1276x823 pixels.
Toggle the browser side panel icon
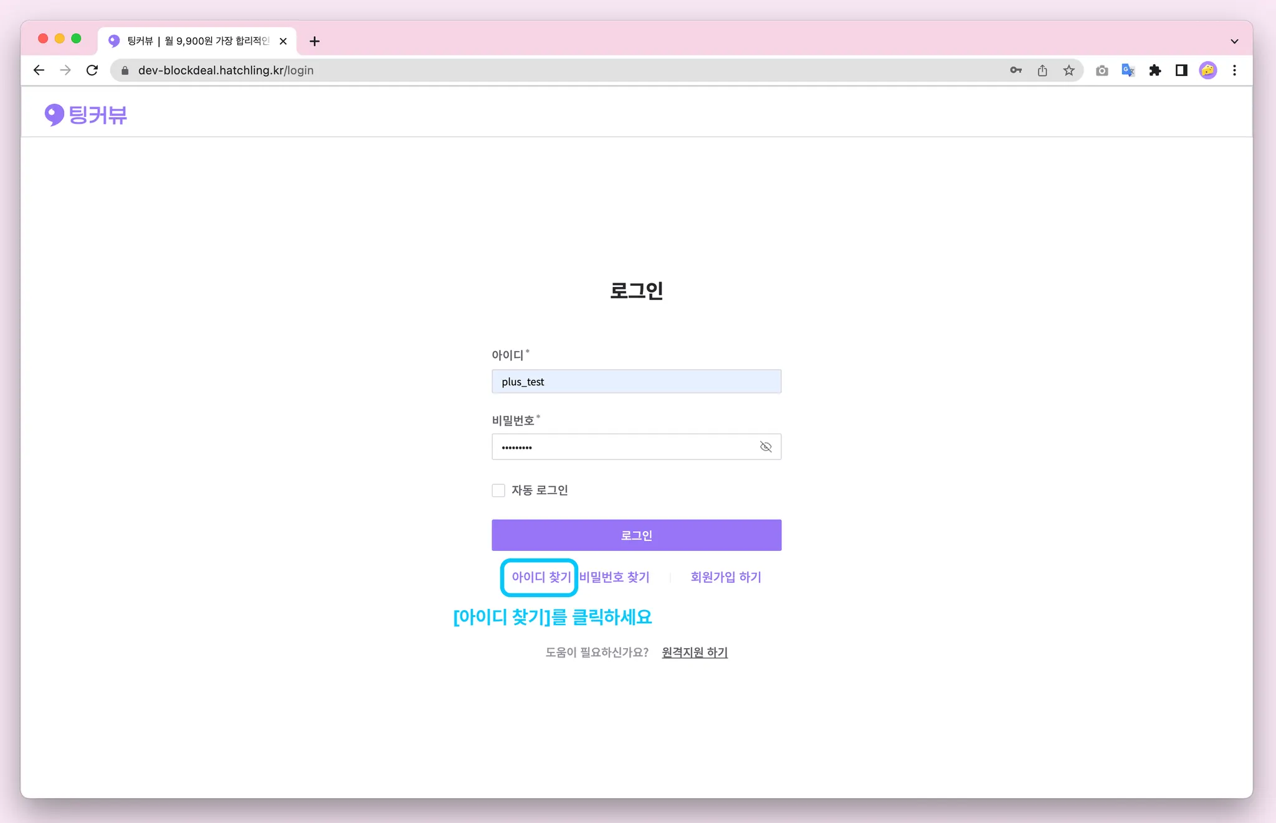tap(1181, 70)
